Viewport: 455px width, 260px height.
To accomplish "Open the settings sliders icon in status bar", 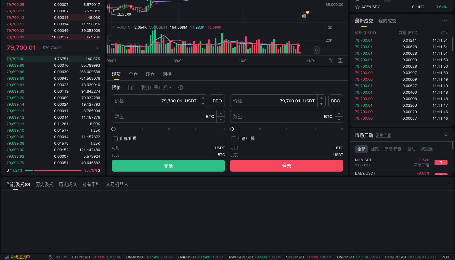I will tap(51, 257).
